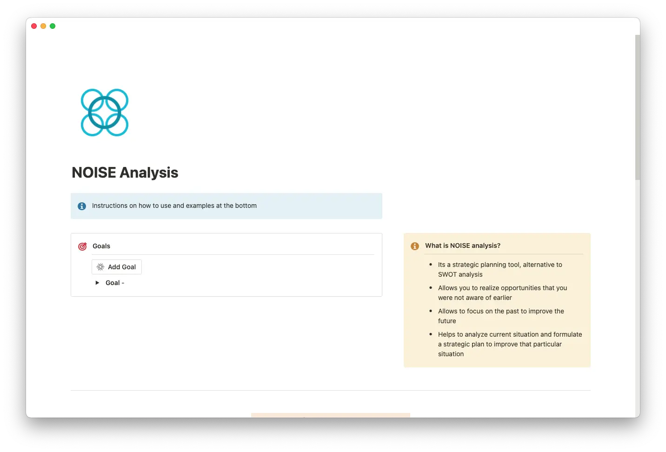Click the NOISE Analysis page icon
Screen dimensions: 666x452
[x=105, y=113]
